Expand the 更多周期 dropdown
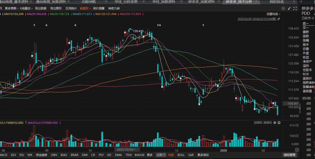Screen dimensions: 315x159 12,8
